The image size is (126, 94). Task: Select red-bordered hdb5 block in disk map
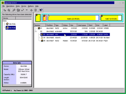[x=45, y=18]
